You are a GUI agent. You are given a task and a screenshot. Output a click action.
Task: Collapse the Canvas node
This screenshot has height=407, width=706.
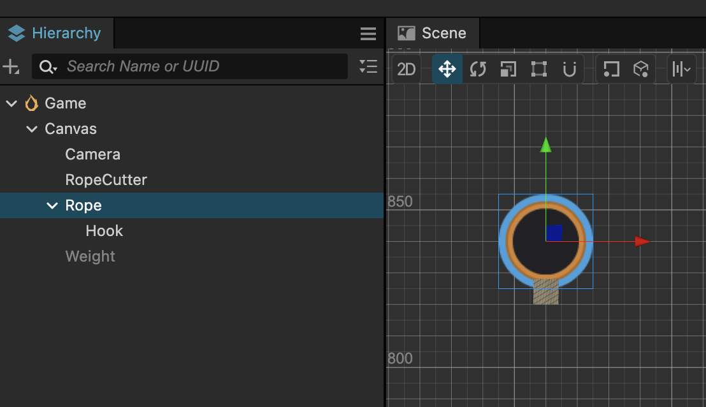(x=31, y=129)
